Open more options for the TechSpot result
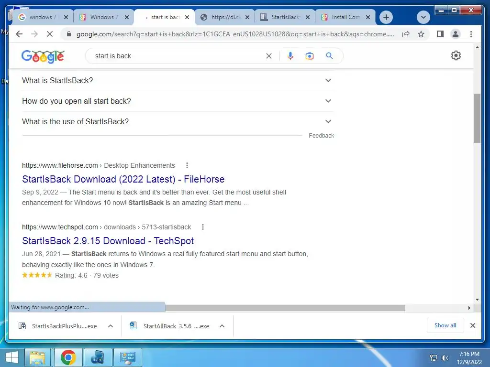490x367 pixels. pos(203,227)
